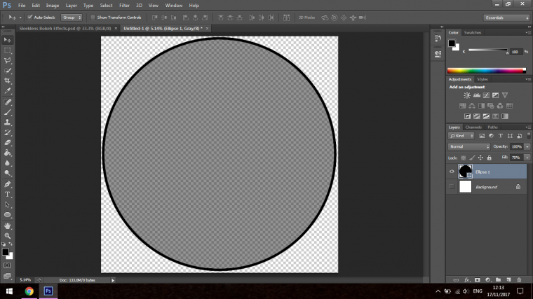This screenshot has height=299, width=533.
Task: Select the Ellipse shape tool
Action: pyautogui.click(x=8, y=215)
